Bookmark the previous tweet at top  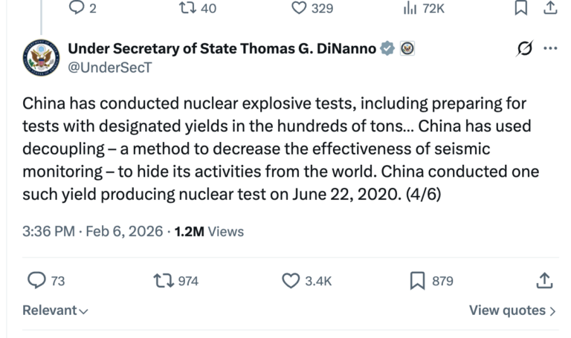(523, 8)
